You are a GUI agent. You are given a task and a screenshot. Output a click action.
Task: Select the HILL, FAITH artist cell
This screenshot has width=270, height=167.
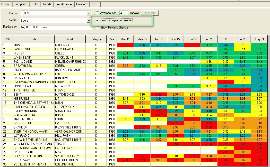pyautogui.click(x=70, y=136)
